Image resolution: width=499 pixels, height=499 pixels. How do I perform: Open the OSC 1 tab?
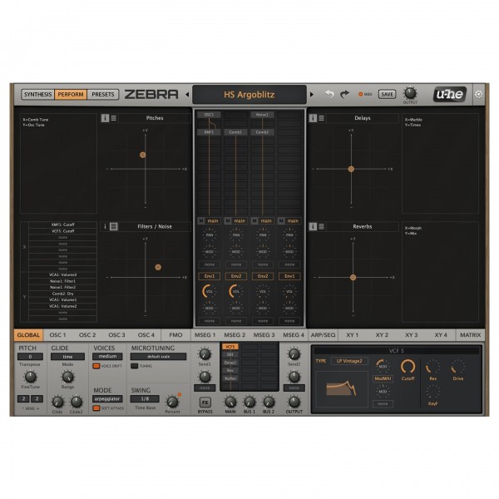[x=57, y=335]
